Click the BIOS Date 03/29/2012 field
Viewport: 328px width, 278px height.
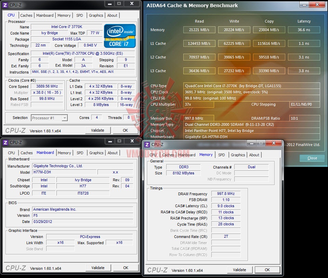coord(83,222)
